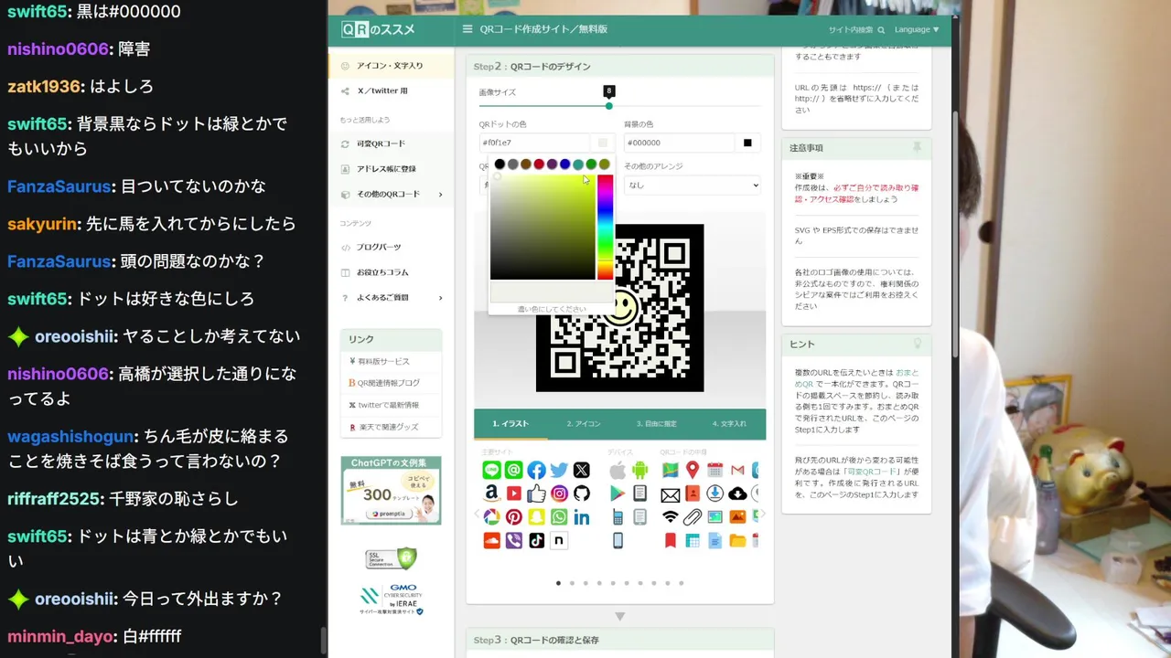
Task: Choose the purple Viber phone illustration
Action: click(x=514, y=540)
